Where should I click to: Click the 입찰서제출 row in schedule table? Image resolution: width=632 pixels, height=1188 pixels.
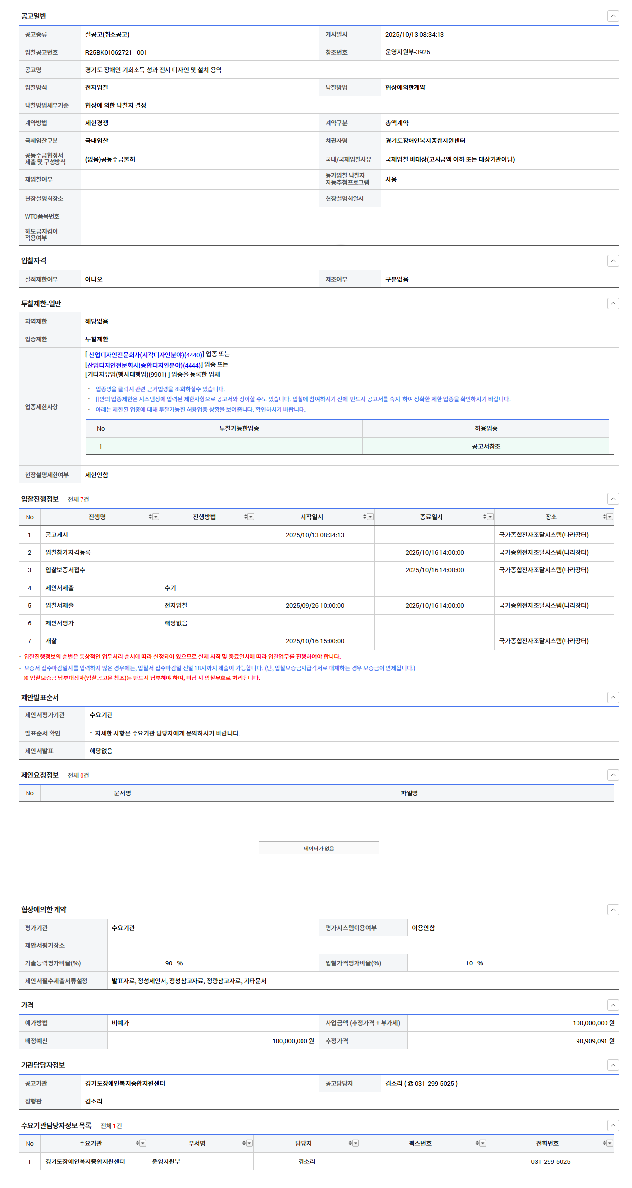click(x=59, y=605)
